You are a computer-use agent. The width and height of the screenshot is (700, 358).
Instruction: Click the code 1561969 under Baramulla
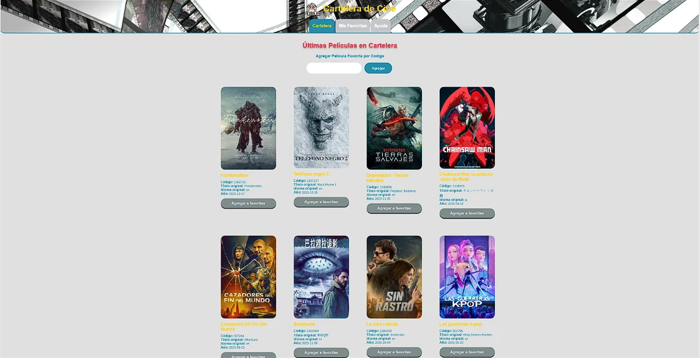tap(313, 331)
